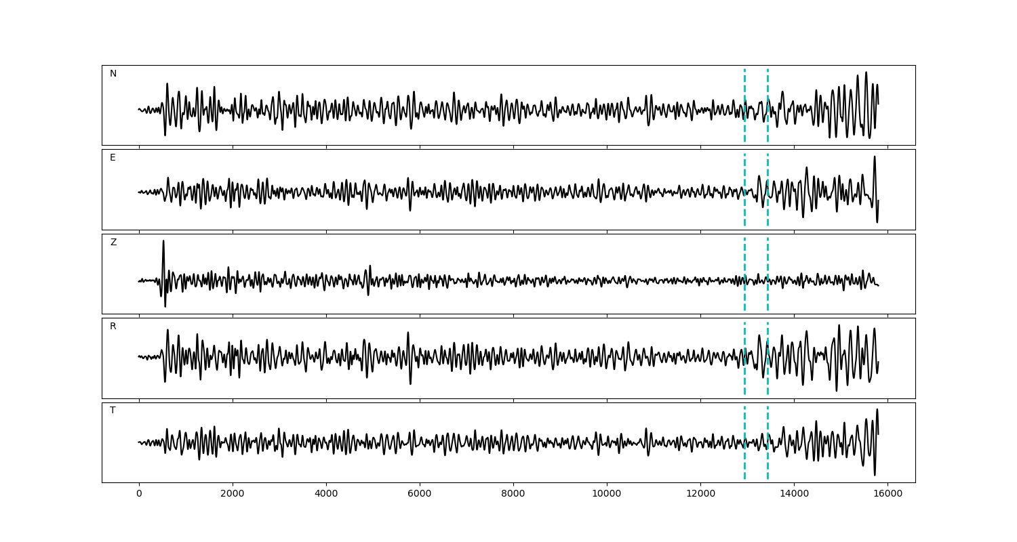Image resolution: width=1017 pixels, height=542 pixels.
Task: Click the N component label
Action: [113, 74]
